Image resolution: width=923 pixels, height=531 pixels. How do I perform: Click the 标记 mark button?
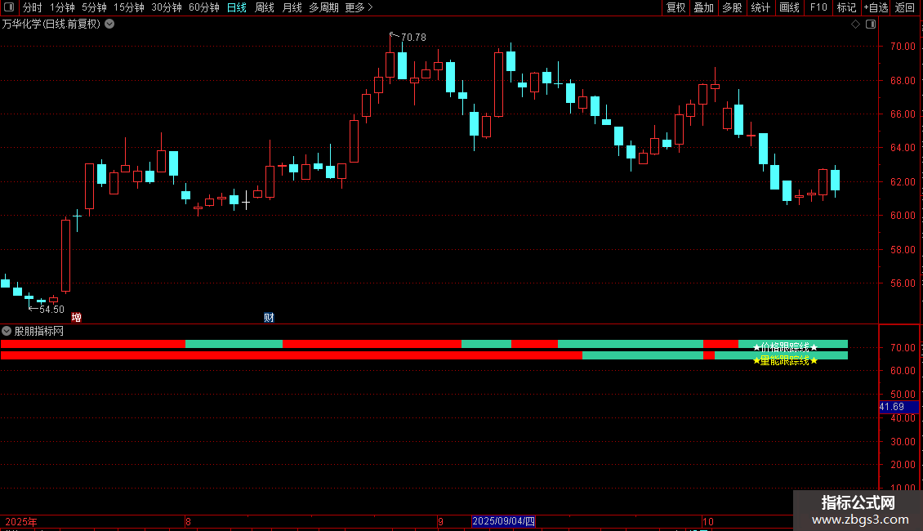846,7
